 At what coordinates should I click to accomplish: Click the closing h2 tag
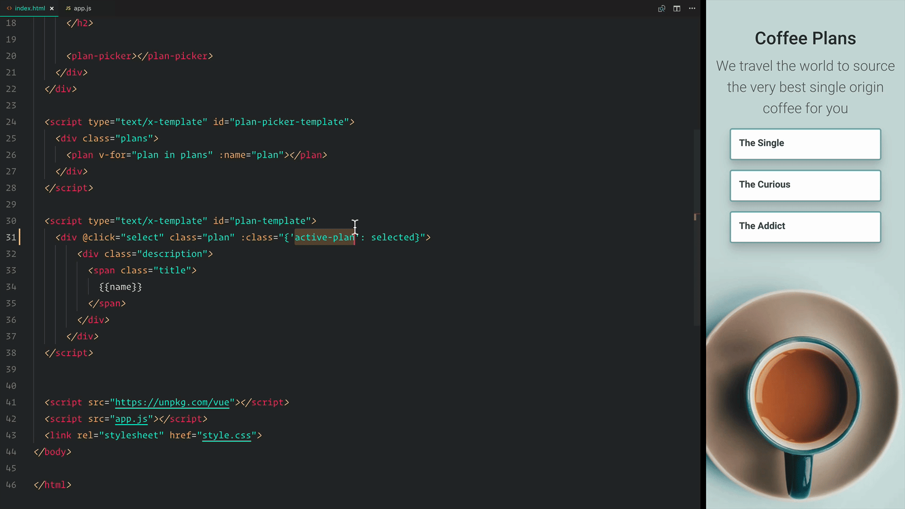pyautogui.click(x=80, y=23)
